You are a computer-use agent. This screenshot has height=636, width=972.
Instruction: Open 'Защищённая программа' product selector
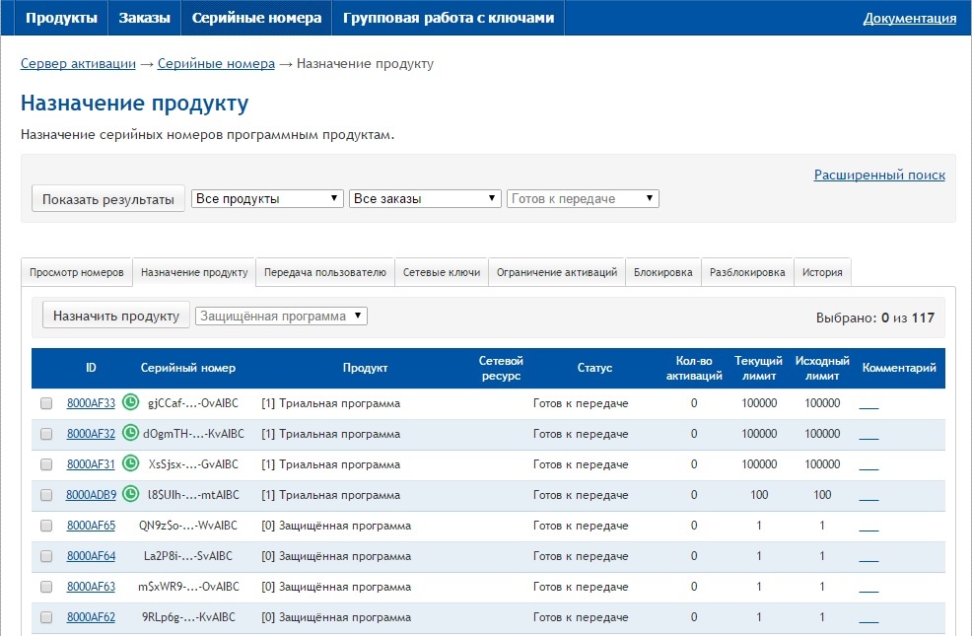[x=282, y=316]
